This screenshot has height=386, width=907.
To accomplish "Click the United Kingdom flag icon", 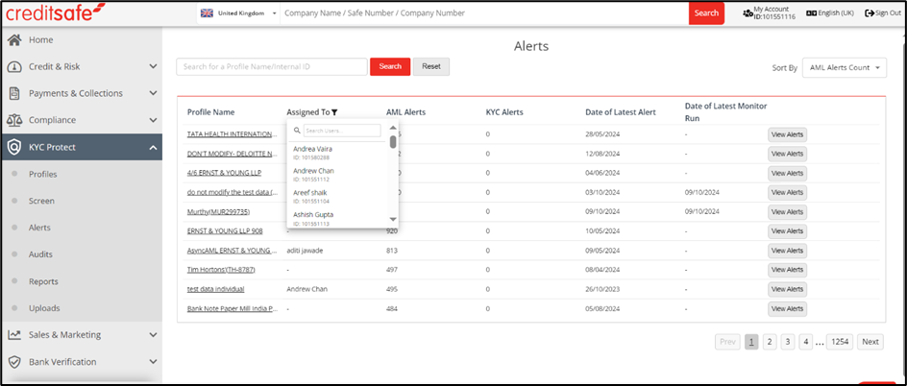I will [206, 12].
